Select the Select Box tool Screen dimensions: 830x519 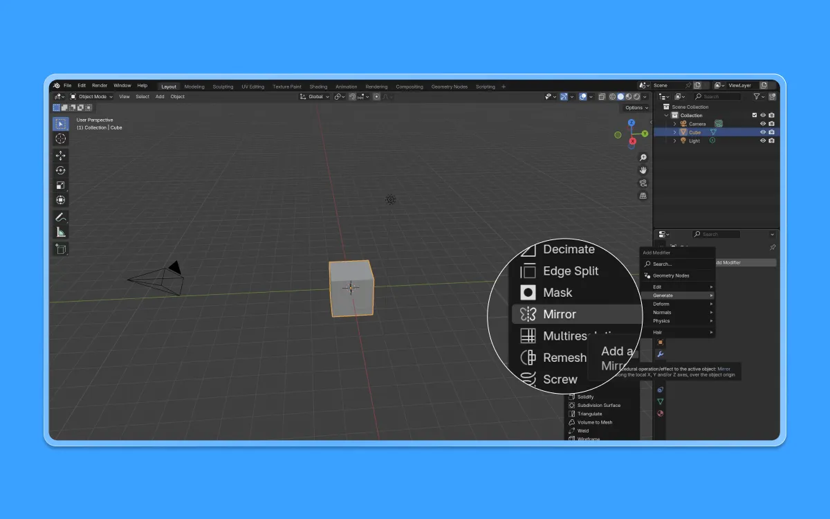[61, 124]
